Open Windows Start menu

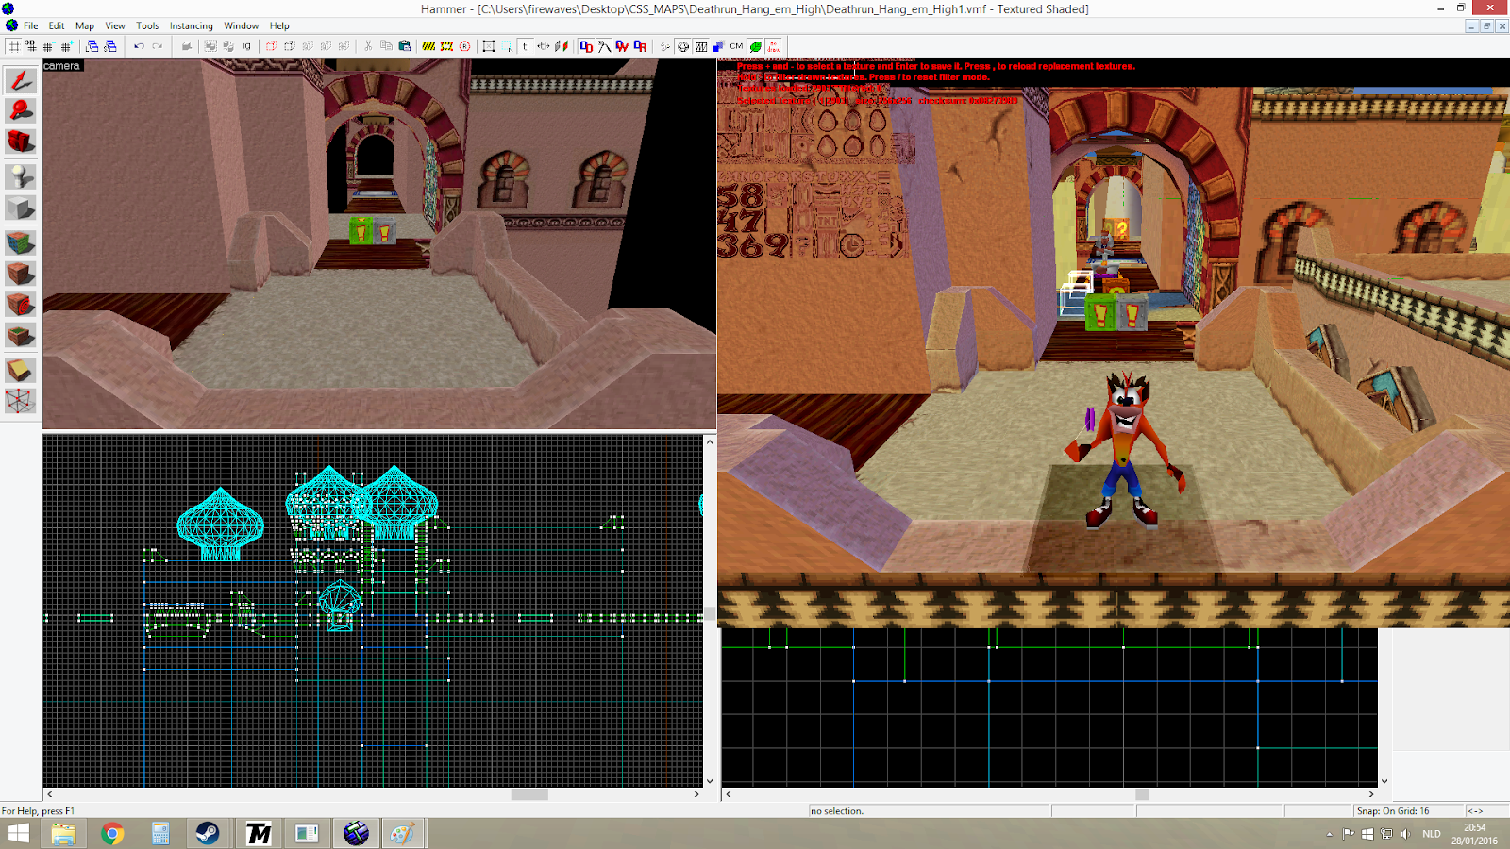tap(19, 834)
